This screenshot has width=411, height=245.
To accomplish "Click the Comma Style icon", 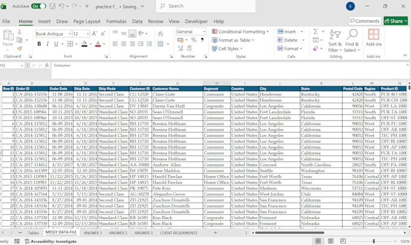I will click(x=202, y=40).
